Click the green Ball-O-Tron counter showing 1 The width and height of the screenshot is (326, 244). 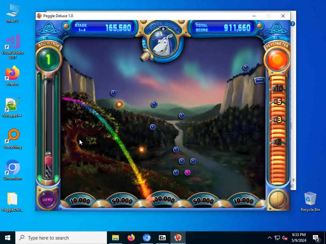48,59
